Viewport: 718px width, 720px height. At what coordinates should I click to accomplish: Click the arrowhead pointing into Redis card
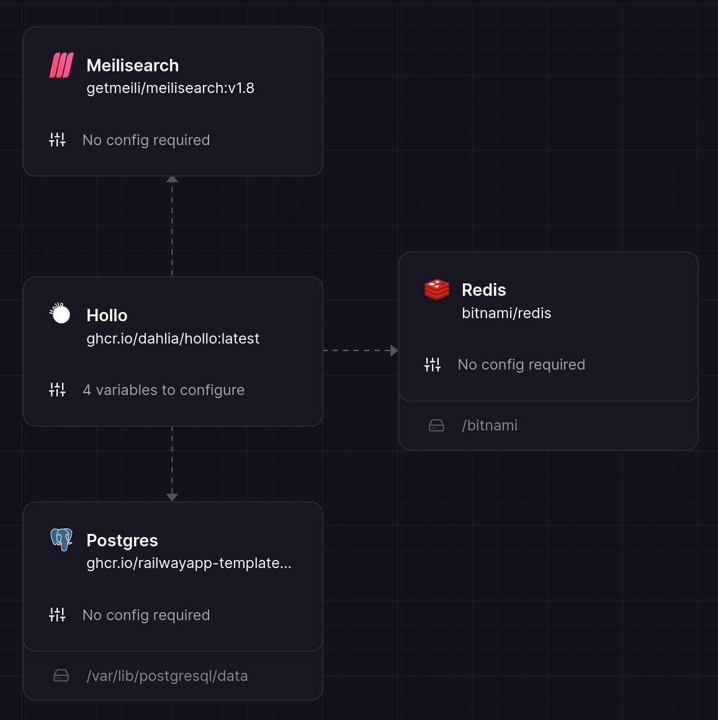pos(394,350)
